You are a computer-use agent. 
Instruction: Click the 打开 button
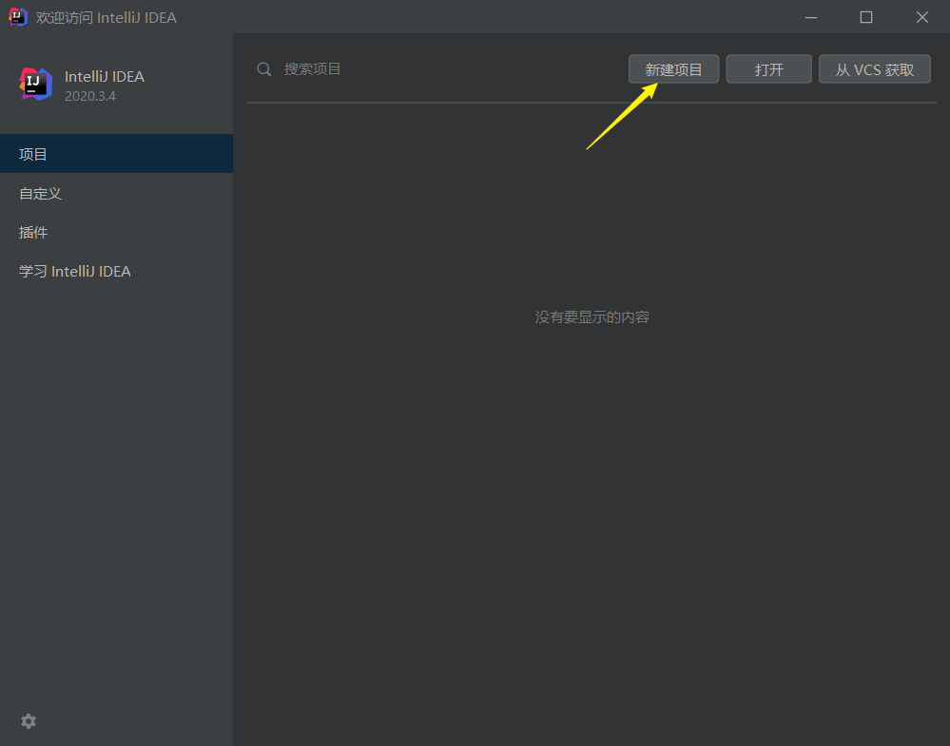768,68
